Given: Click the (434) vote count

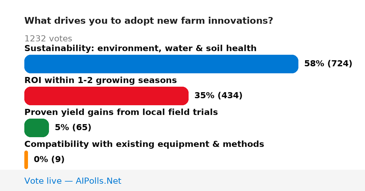Looking at the screenshot, I should click(x=230, y=95).
